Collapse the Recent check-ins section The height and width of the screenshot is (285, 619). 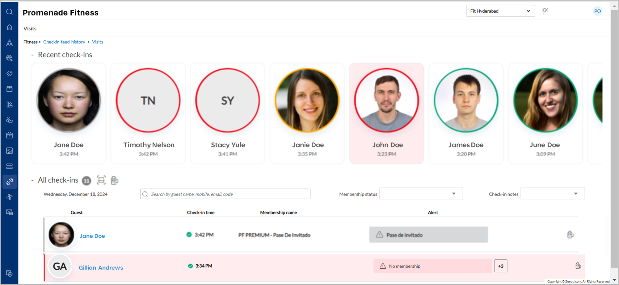point(32,55)
